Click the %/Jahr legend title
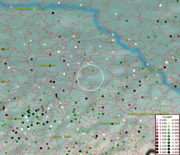 [x=167, y=117]
